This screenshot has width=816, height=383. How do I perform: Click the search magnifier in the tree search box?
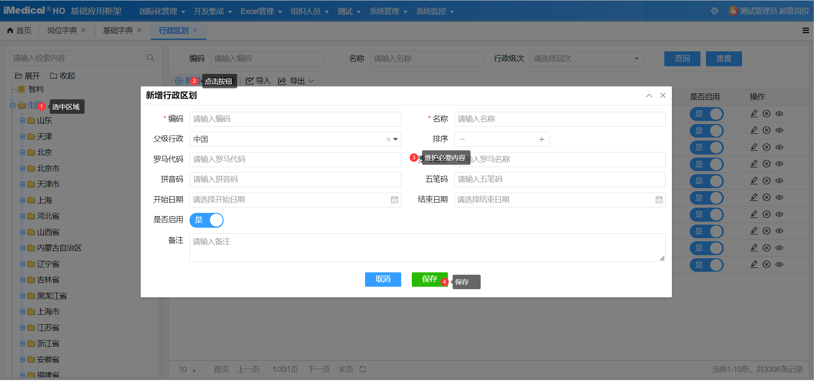click(150, 58)
